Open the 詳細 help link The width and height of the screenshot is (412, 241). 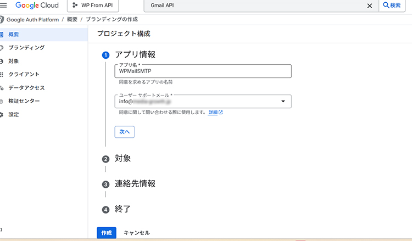pyautogui.click(x=215, y=112)
